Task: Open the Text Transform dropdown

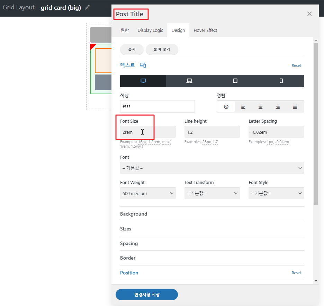Action: coord(212,193)
